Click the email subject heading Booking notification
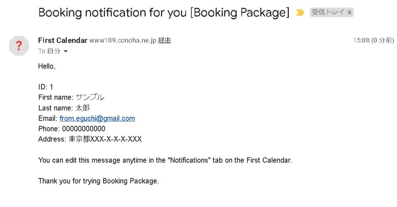 click(x=164, y=13)
